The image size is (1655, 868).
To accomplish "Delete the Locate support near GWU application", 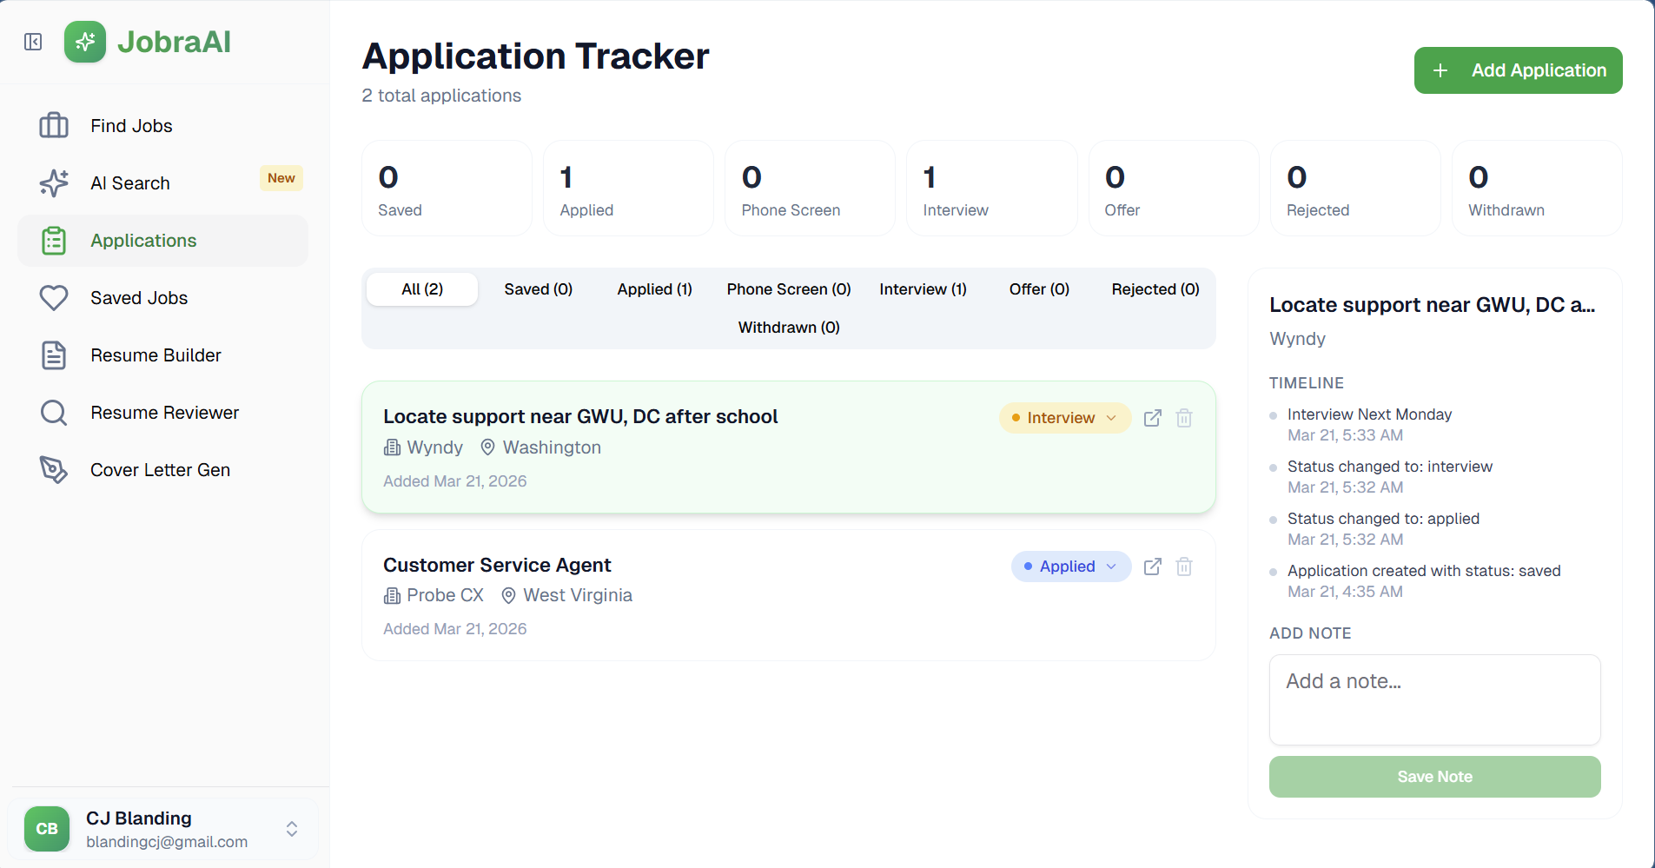I will [x=1184, y=418].
